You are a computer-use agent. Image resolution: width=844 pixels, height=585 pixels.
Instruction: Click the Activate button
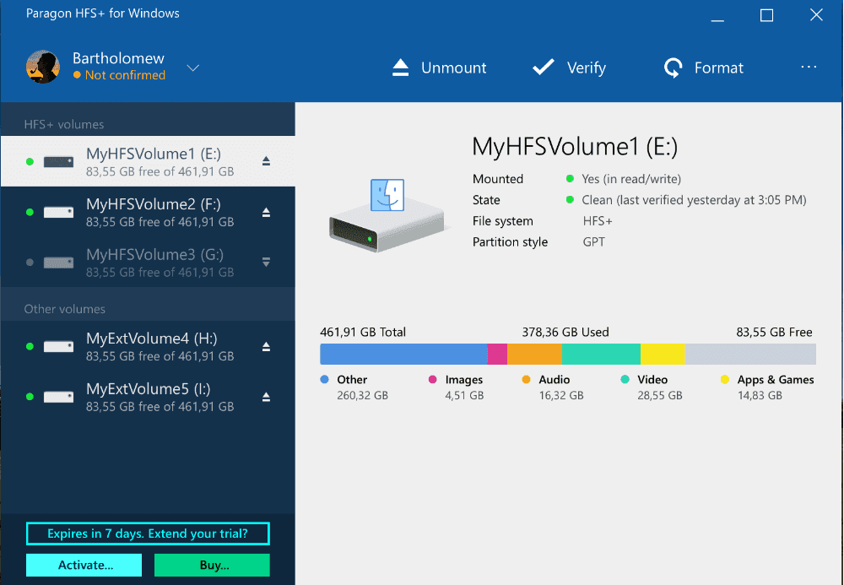coord(84,565)
